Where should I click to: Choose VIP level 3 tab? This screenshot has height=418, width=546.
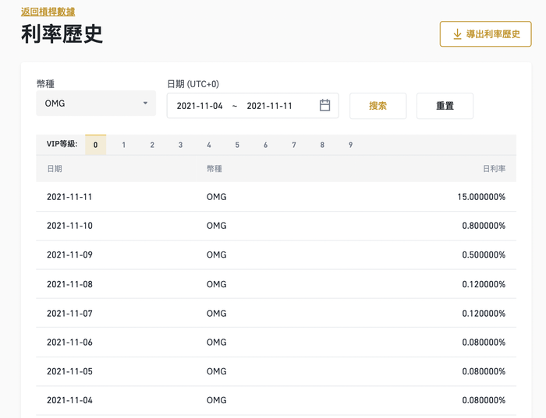click(x=180, y=145)
